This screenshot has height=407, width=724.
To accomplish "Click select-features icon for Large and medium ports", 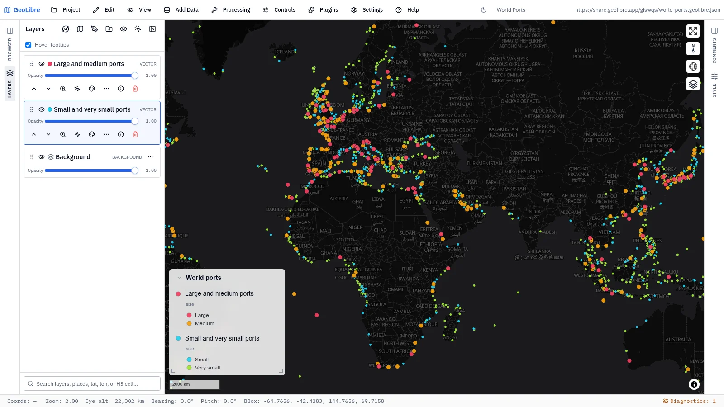I will 77,89.
